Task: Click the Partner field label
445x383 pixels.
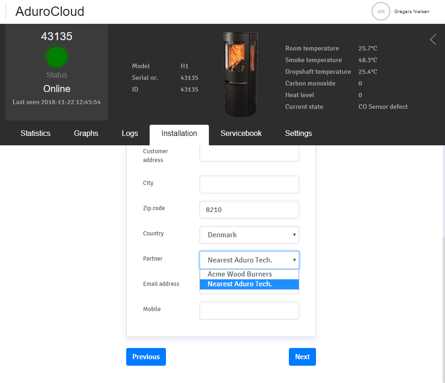Action: tap(153, 259)
